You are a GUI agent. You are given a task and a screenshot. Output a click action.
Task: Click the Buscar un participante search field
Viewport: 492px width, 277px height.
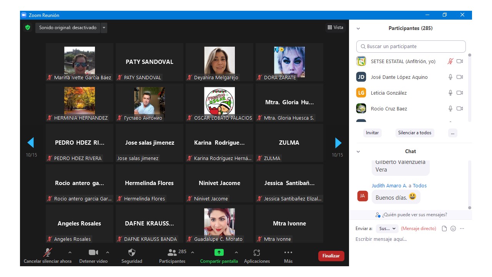point(411,46)
